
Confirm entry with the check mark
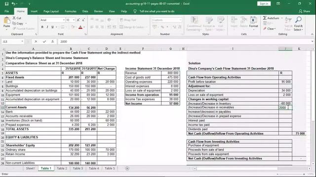pos(44,41)
